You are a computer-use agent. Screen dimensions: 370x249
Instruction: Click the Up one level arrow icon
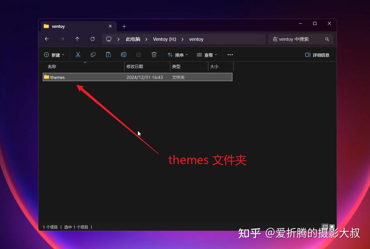point(77,39)
